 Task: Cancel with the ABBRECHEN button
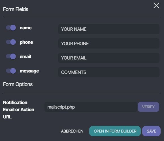click(72, 131)
